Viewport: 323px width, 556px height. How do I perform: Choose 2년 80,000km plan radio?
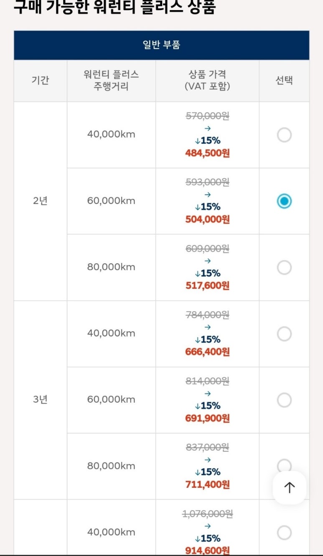[x=284, y=268]
